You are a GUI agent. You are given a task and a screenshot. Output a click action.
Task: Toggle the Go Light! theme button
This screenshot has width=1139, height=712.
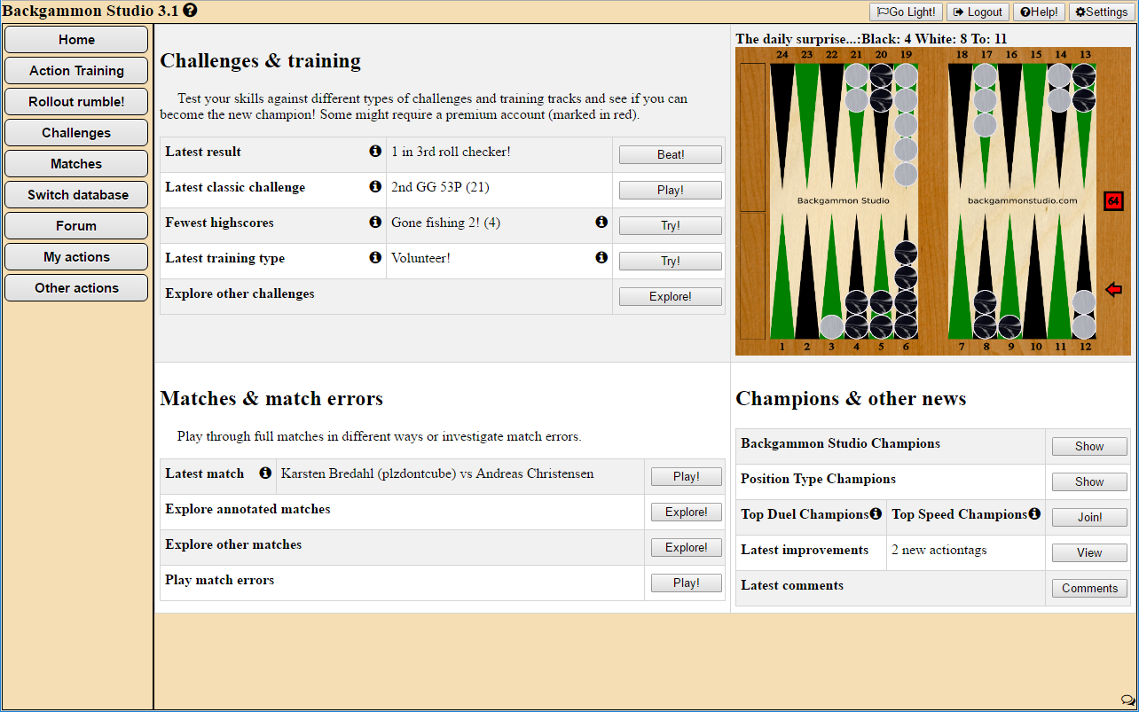click(x=906, y=12)
